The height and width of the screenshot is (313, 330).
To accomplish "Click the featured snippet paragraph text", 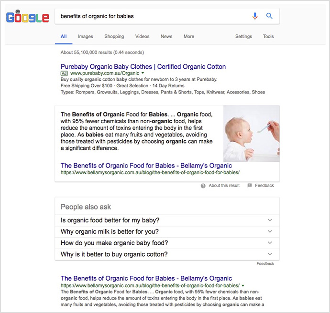I will coord(137,131).
